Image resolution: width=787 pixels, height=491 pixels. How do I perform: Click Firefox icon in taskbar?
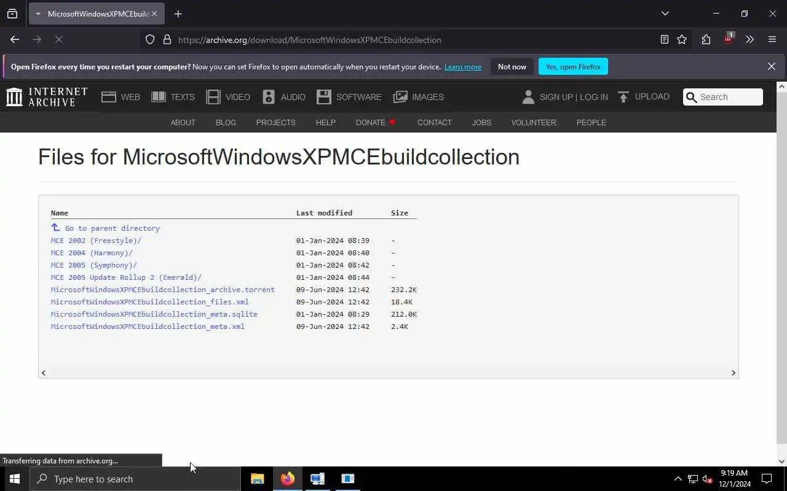287,479
